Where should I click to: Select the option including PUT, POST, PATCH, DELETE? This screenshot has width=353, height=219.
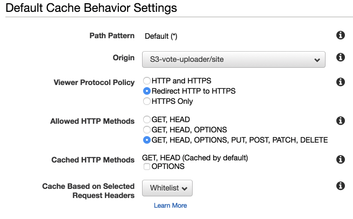pyautogui.click(x=147, y=140)
